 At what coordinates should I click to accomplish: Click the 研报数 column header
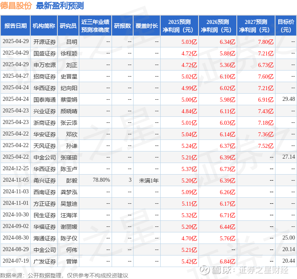point(122,26)
